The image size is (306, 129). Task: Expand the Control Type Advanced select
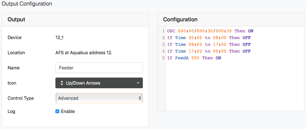pos(99,98)
